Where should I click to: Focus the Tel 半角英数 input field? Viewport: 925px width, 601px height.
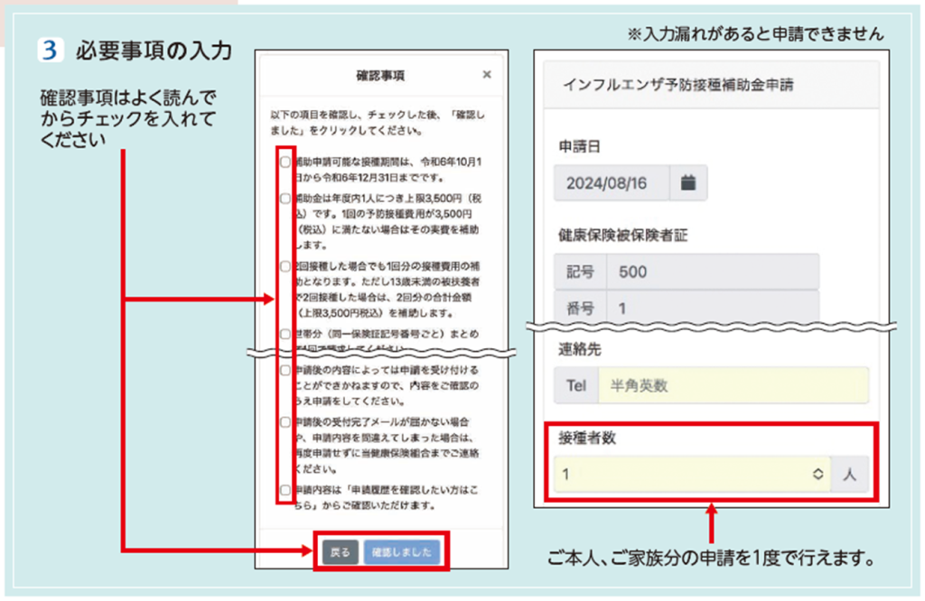tap(732, 385)
